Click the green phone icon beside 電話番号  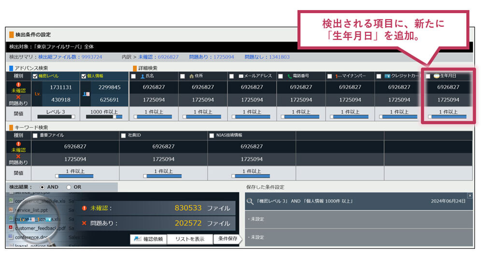[x=289, y=76]
